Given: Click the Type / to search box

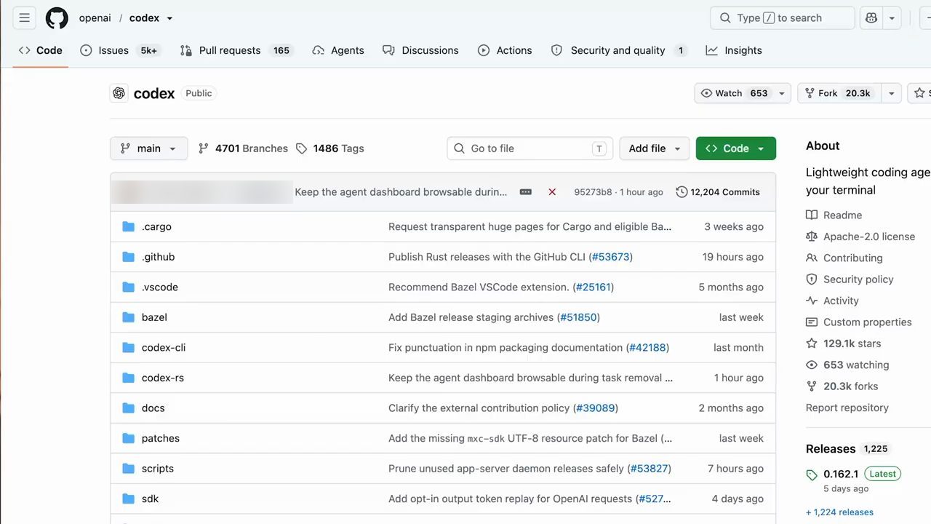Looking at the screenshot, I should click(782, 18).
